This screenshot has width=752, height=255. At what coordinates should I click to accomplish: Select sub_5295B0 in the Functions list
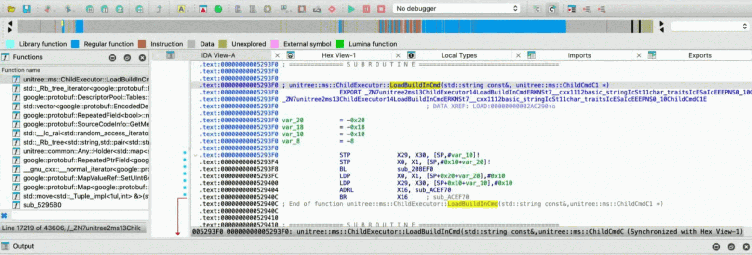[42, 205]
